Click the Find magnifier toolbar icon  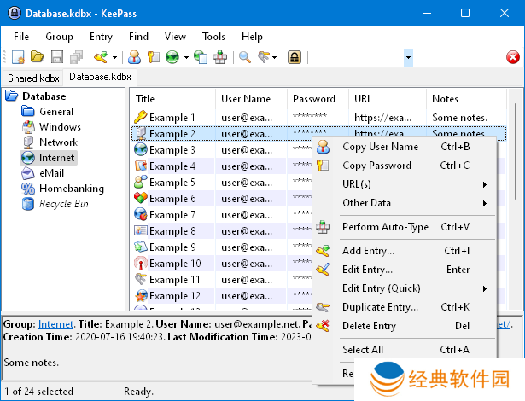tap(245, 57)
